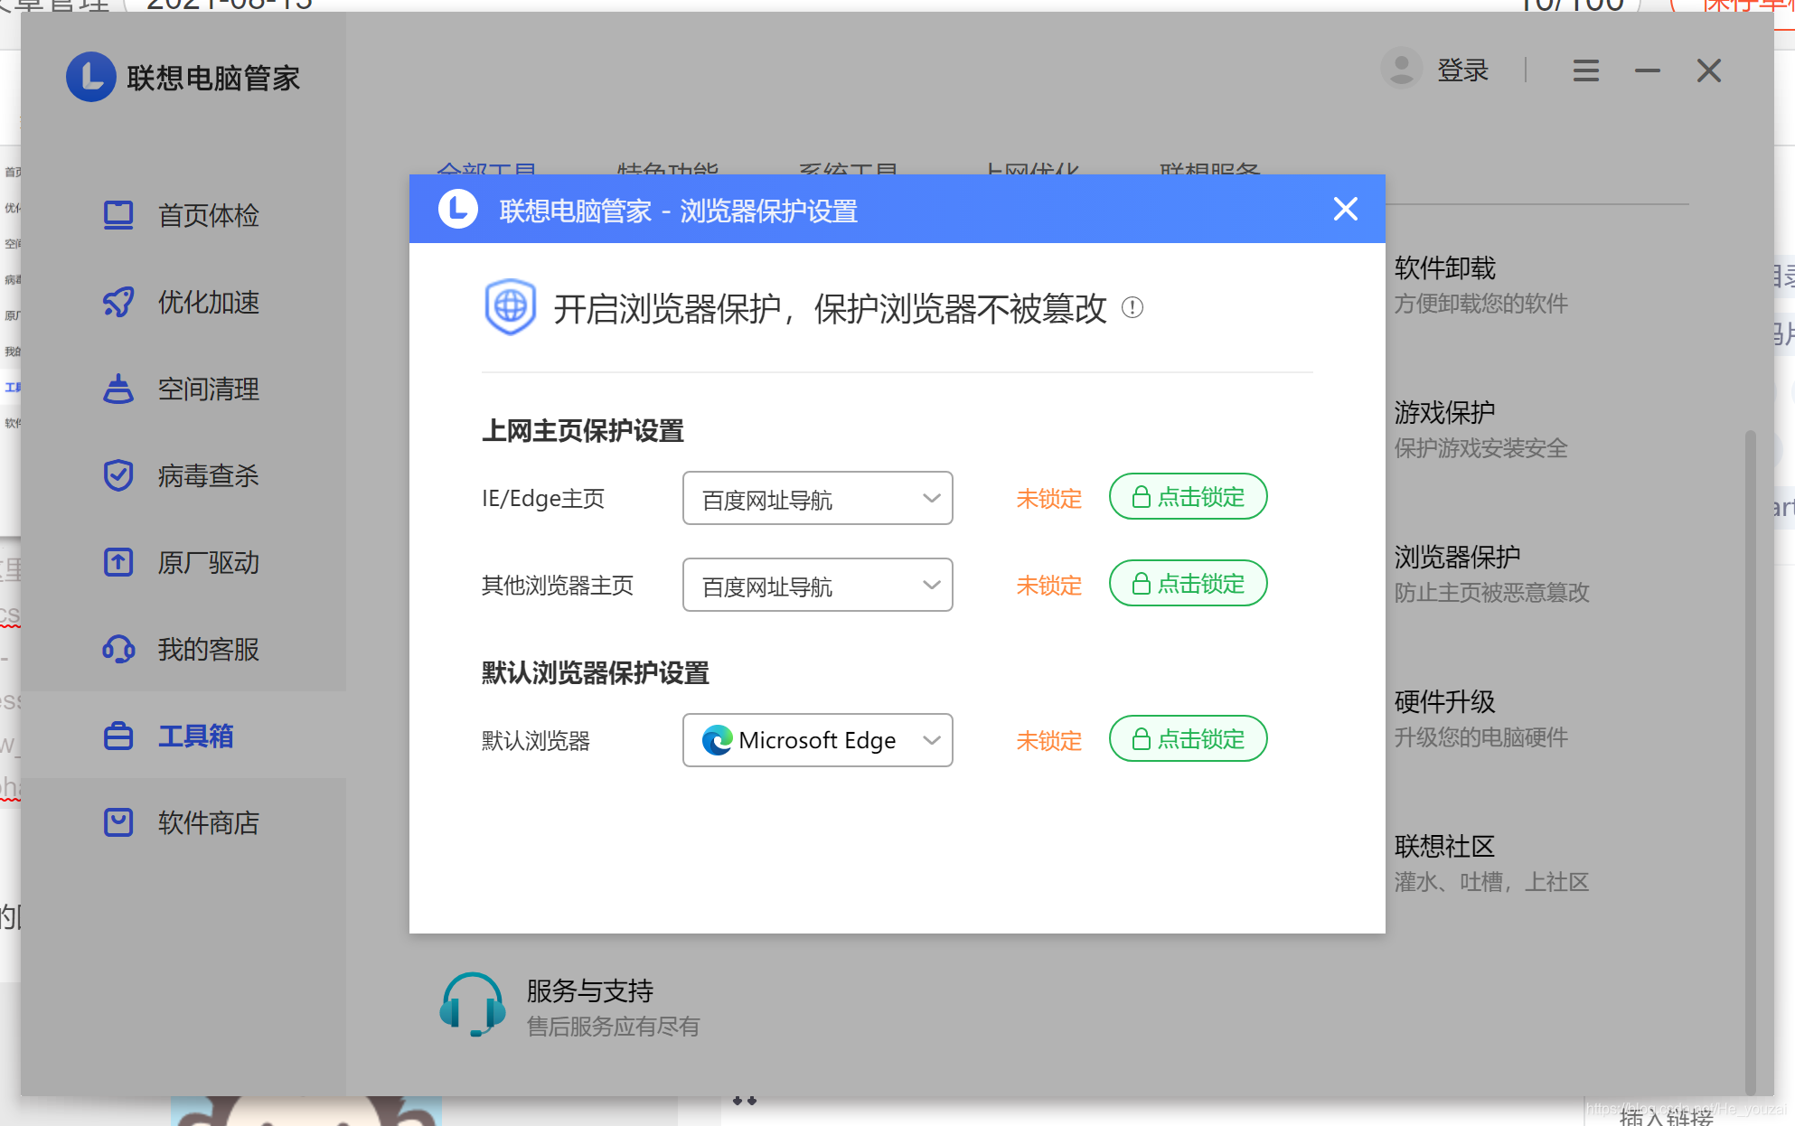Close the 联想电脑管家 main window

(x=1709, y=70)
